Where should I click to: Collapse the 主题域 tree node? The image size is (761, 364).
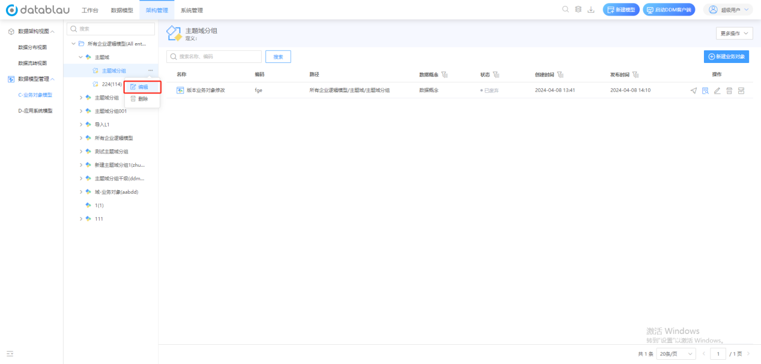80,57
